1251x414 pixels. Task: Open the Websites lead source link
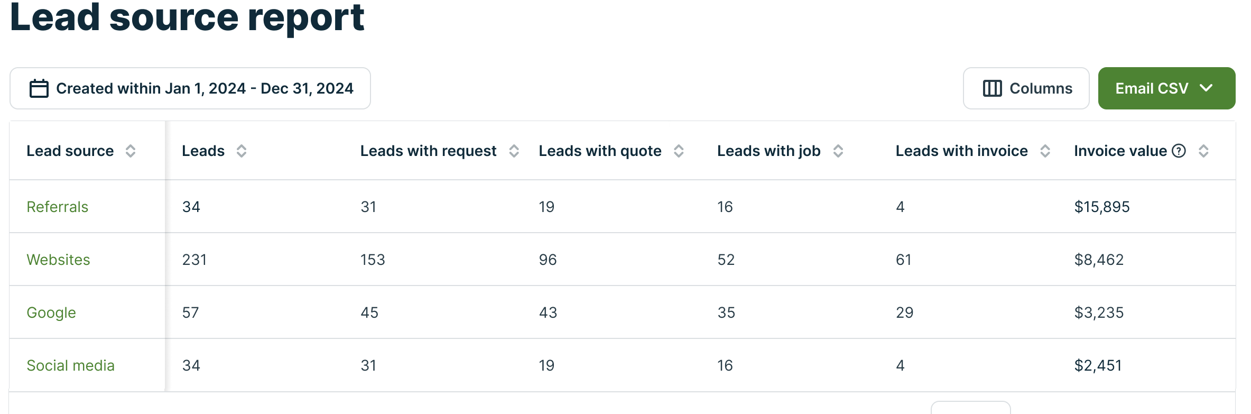(x=59, y=260)
